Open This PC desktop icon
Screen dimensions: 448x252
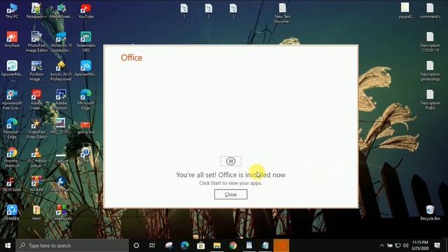point(12,11)
